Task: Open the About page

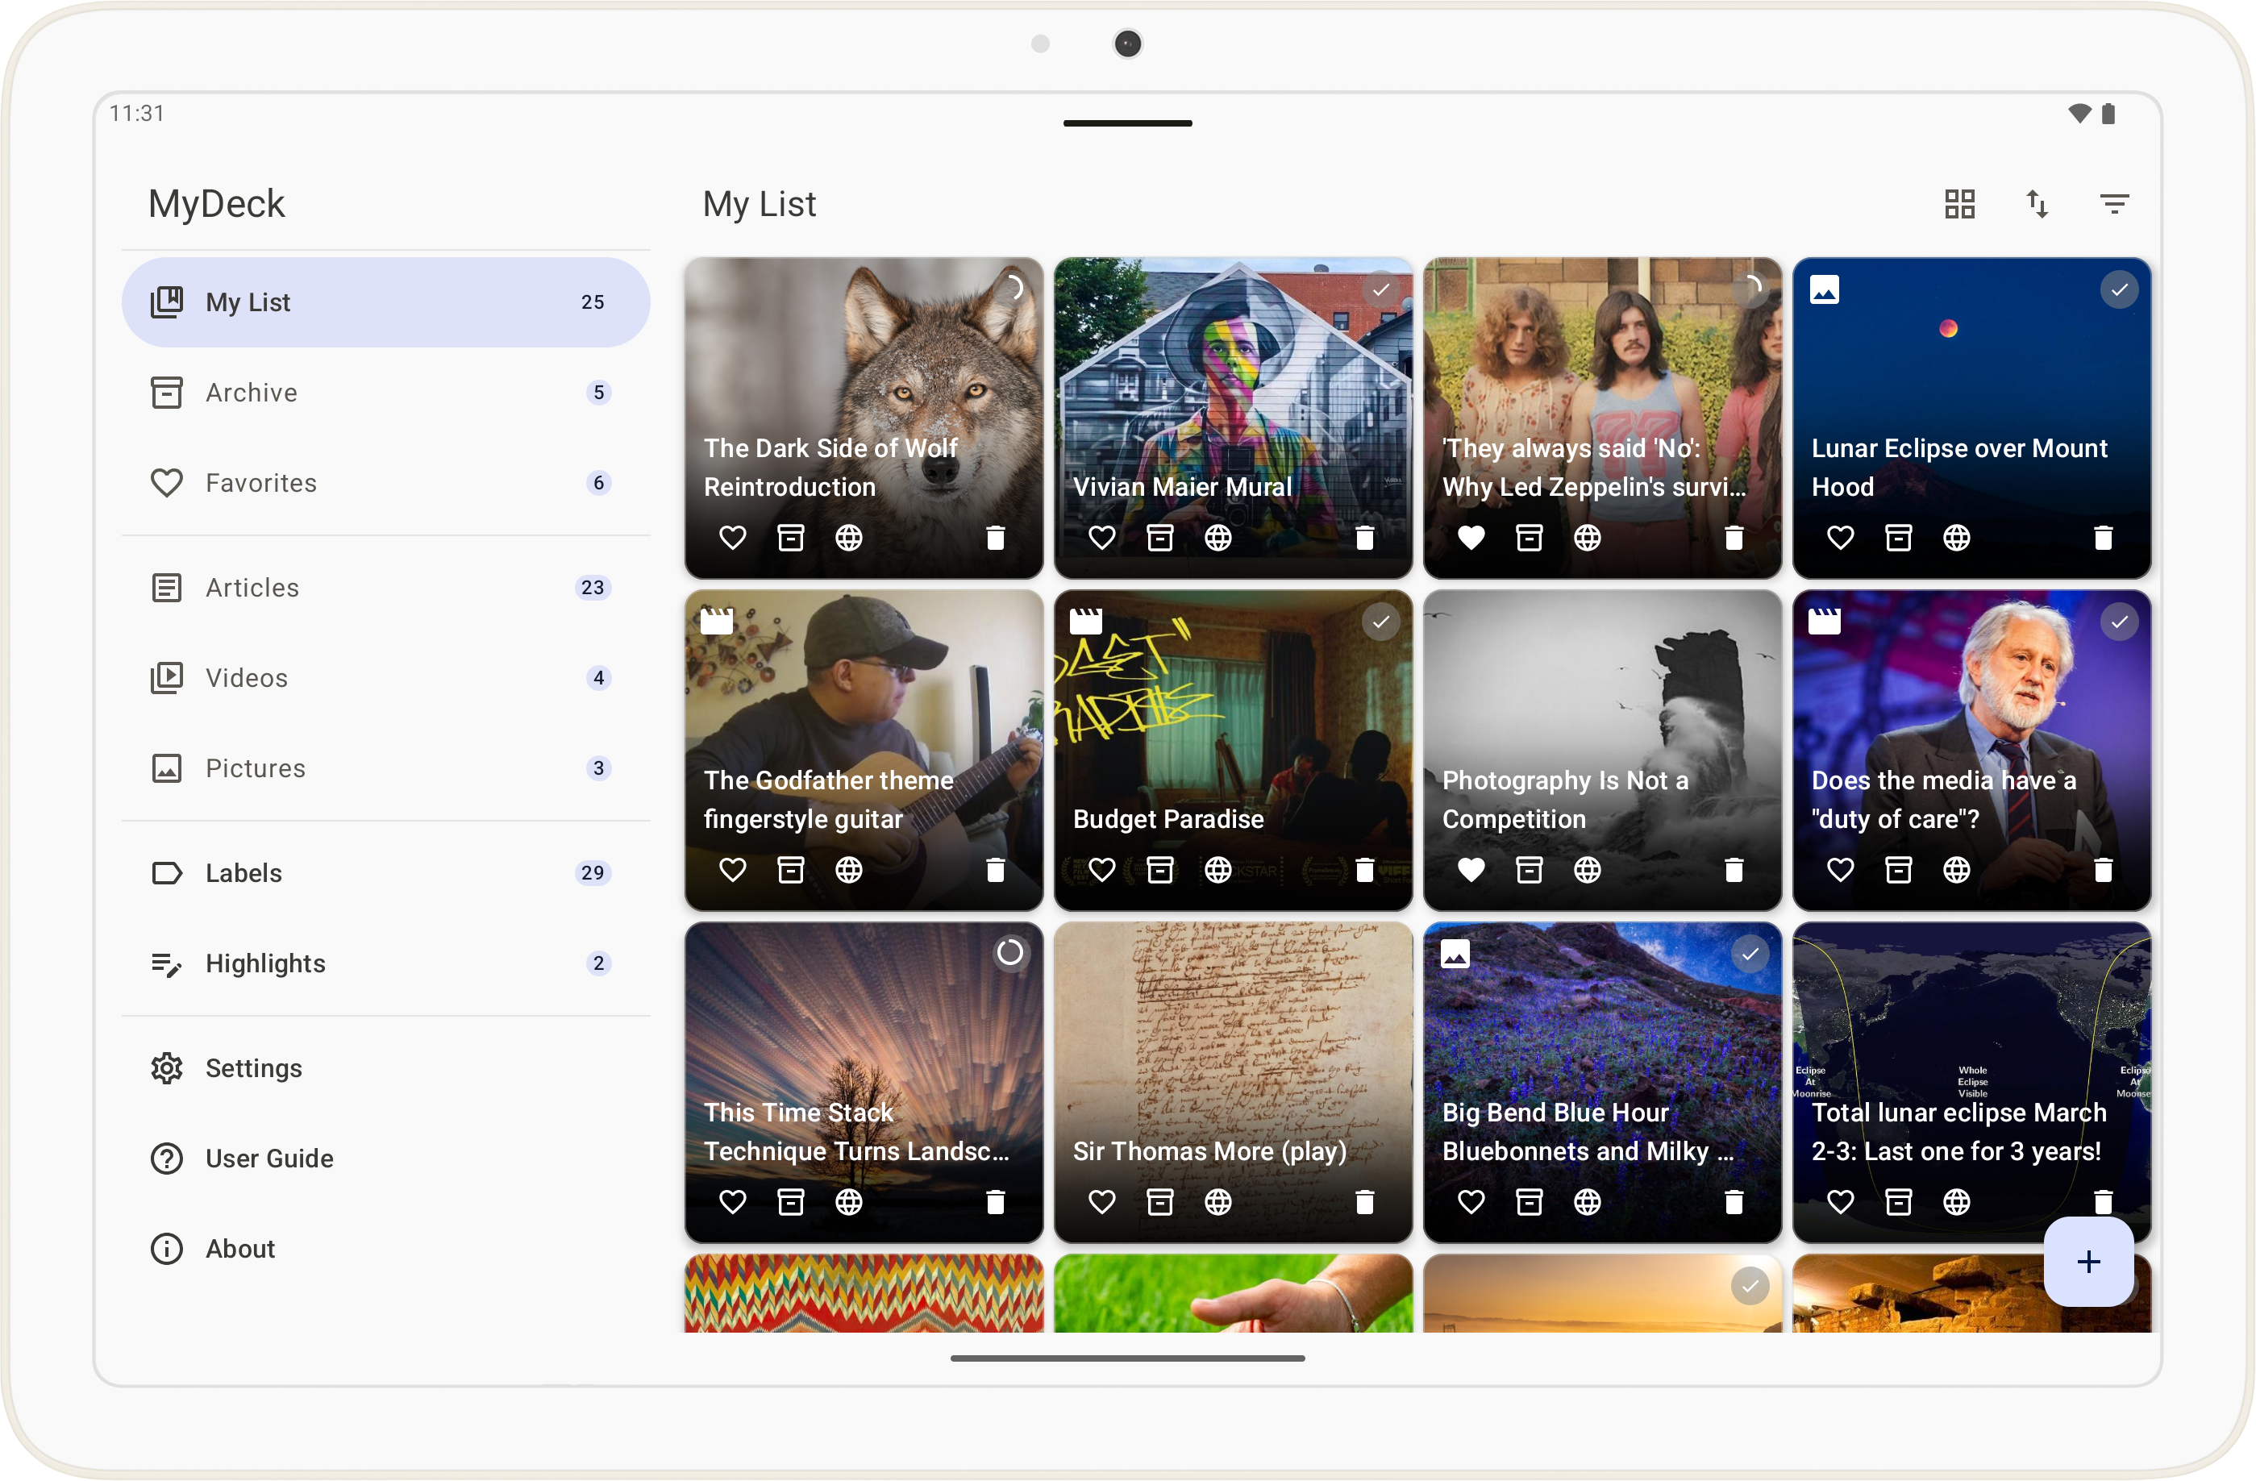Action: coord(385,1248)
